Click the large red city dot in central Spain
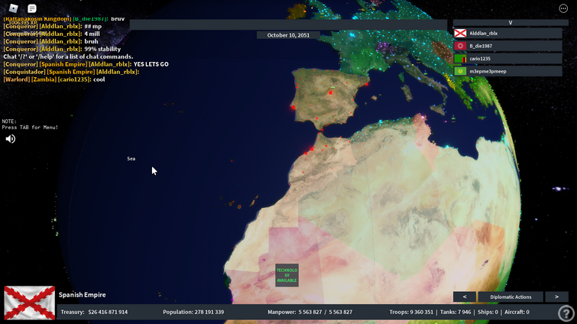577x324 pixels. tap(330, 92)
